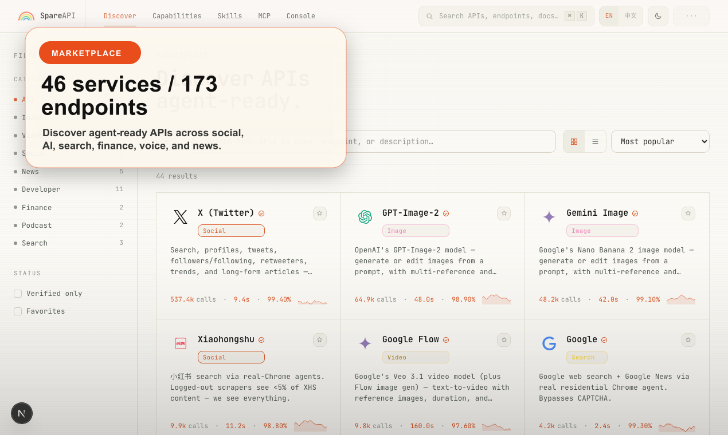The image size is (728, 435).
Task: Click the Google G logo
Action: pyautogui.click(x=549, y=343)
